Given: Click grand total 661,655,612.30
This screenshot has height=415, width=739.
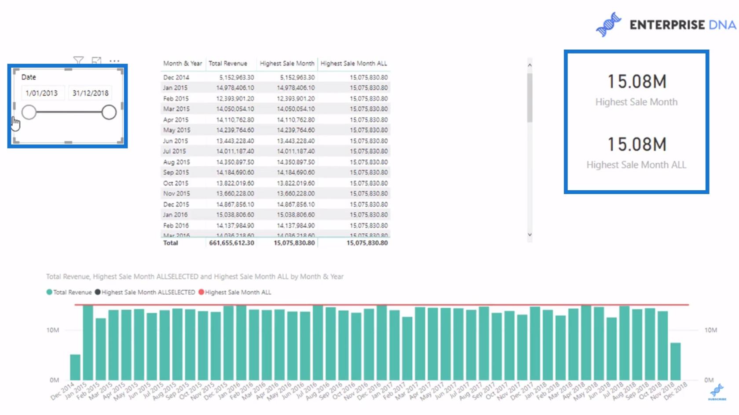Looking at the screenshot, I should (x=231, y=243).
